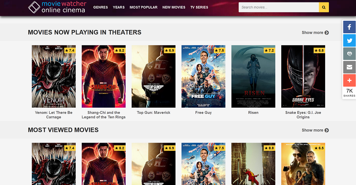
Task: Open more share options plus icon
Action: [349, 80]
